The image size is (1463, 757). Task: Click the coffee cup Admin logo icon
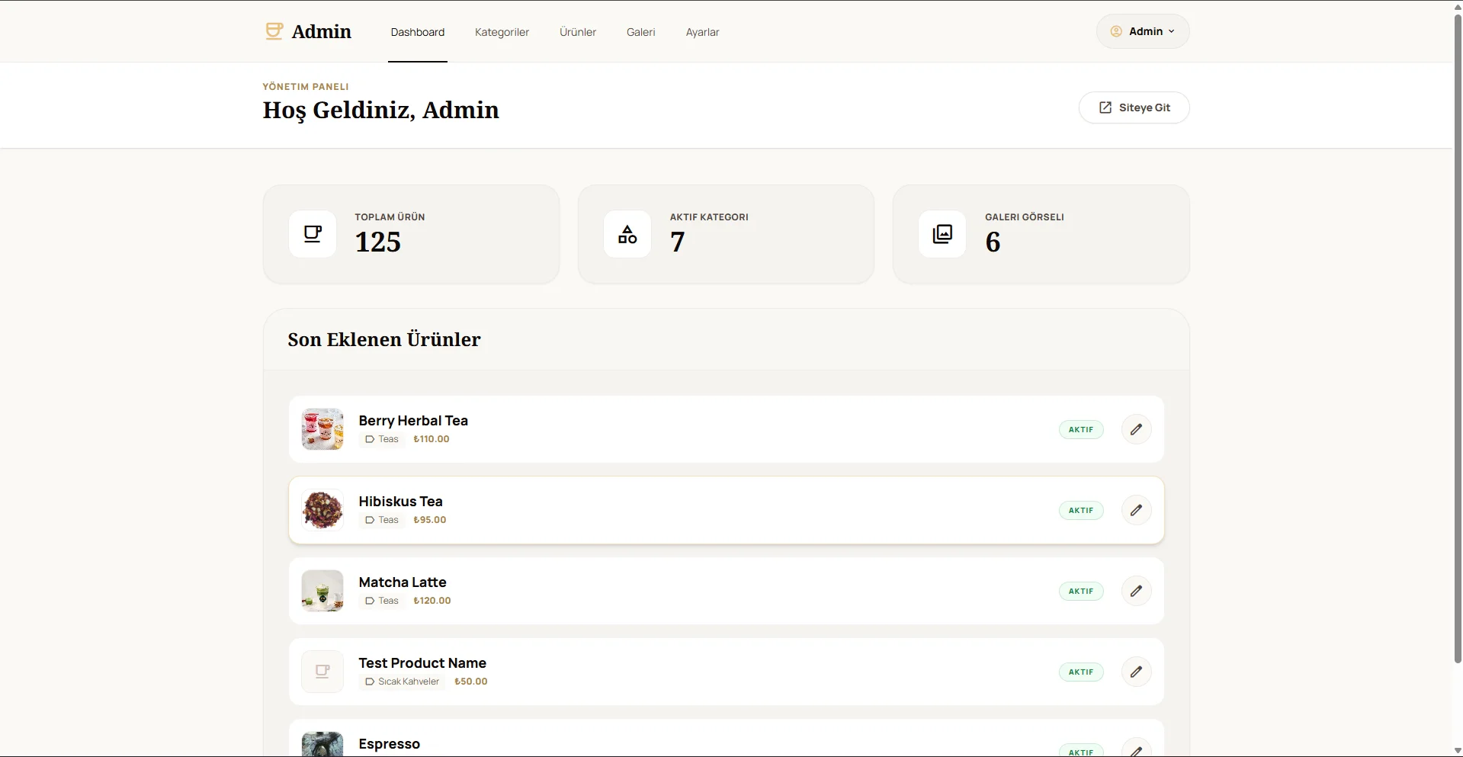coord(274,31)
